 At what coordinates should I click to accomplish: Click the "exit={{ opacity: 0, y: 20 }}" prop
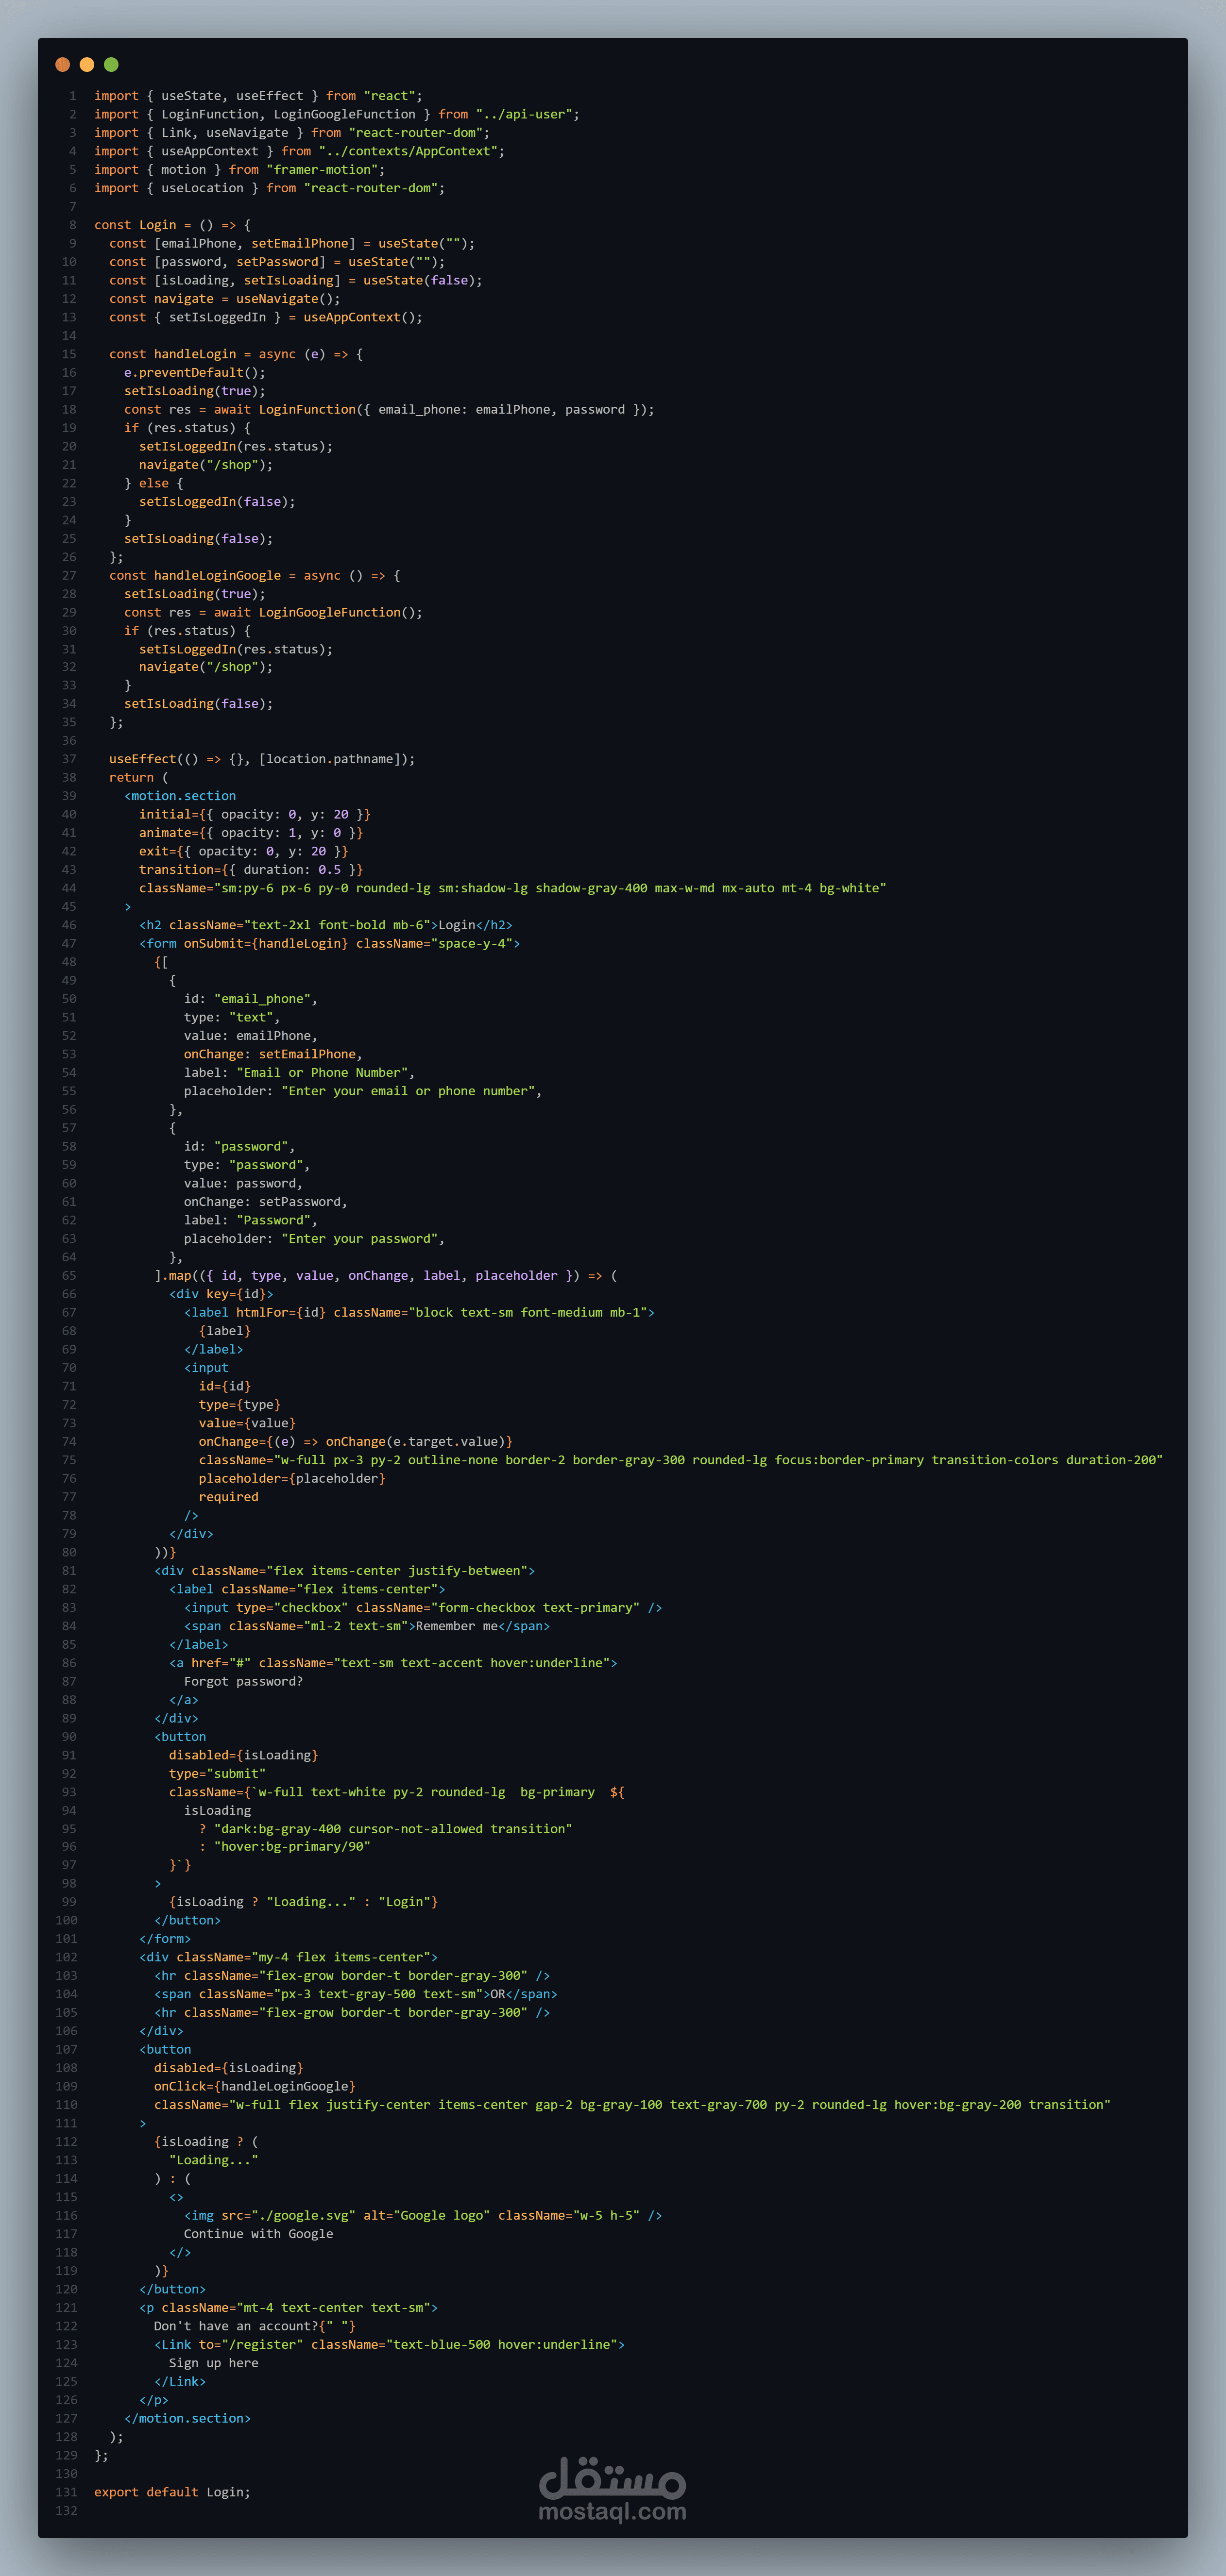243,852
